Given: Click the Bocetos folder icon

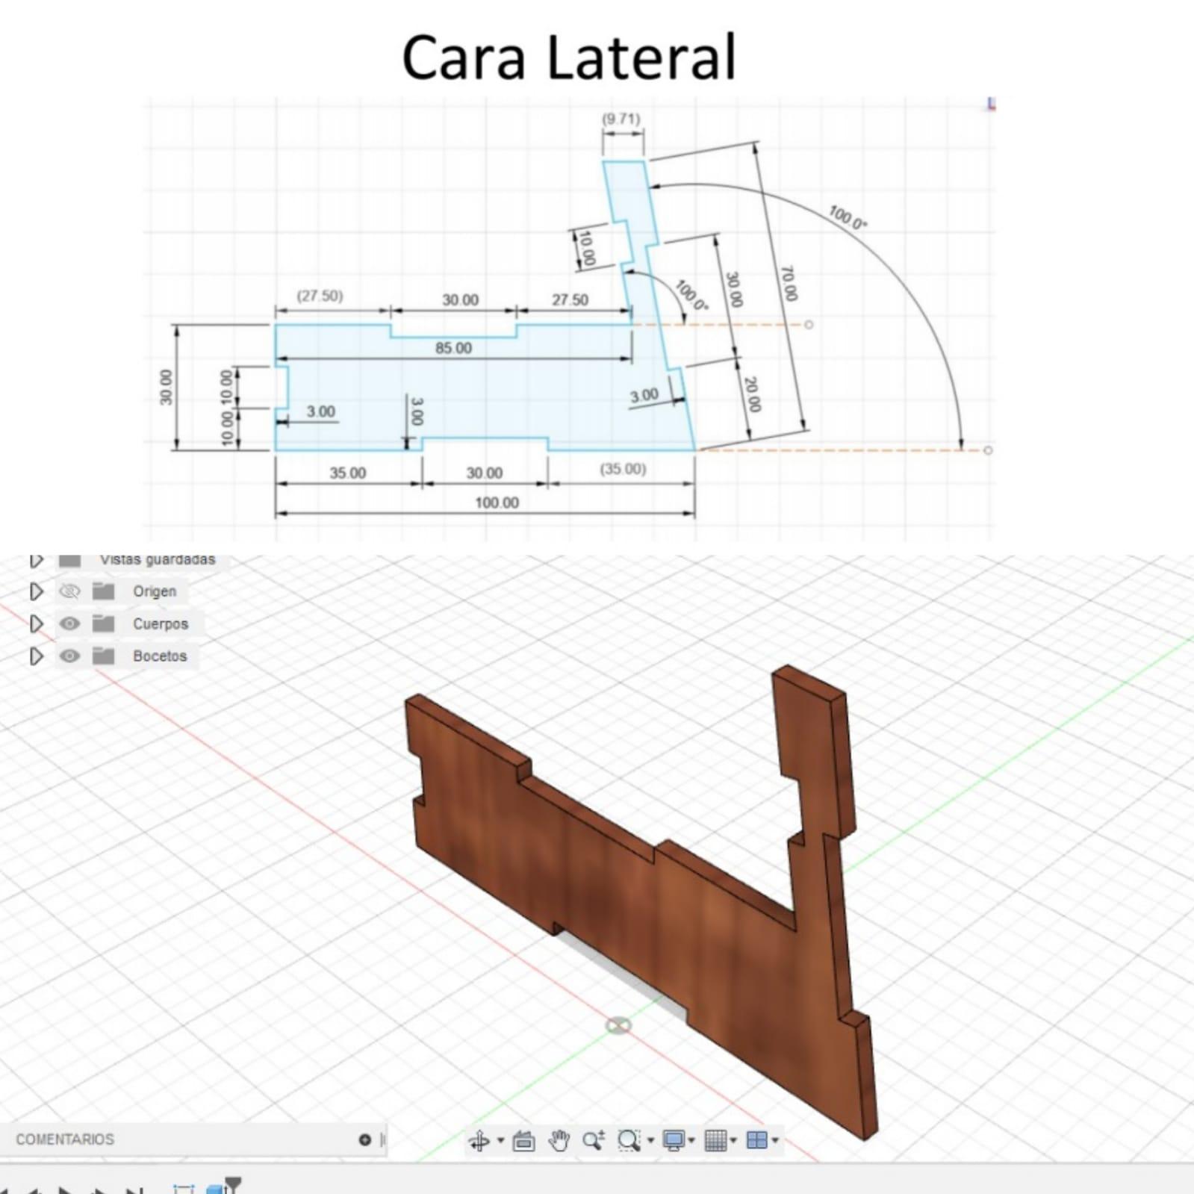Looking at the screenshot, I should pos(103,656).
